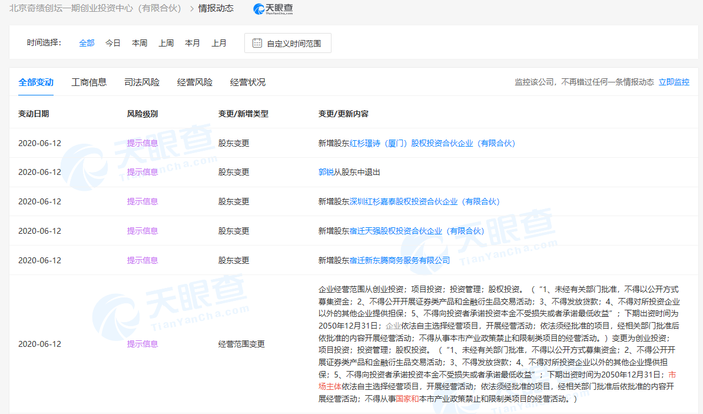Filter by 本周 time range

click(140, 43)
